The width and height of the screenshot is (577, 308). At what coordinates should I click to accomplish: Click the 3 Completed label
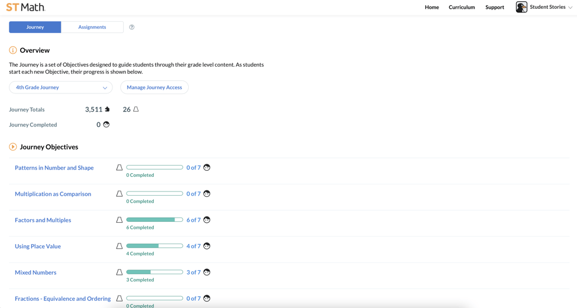[140, 280]
